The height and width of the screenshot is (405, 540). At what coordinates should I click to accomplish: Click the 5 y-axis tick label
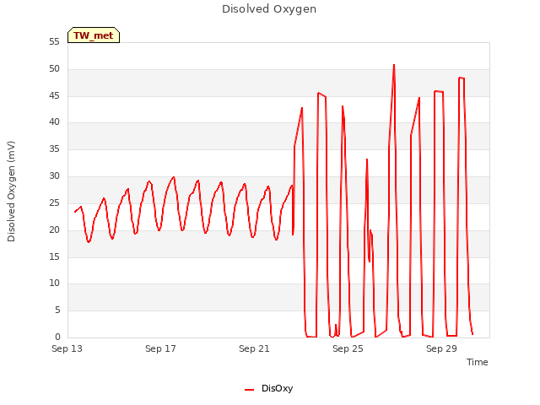57,310
